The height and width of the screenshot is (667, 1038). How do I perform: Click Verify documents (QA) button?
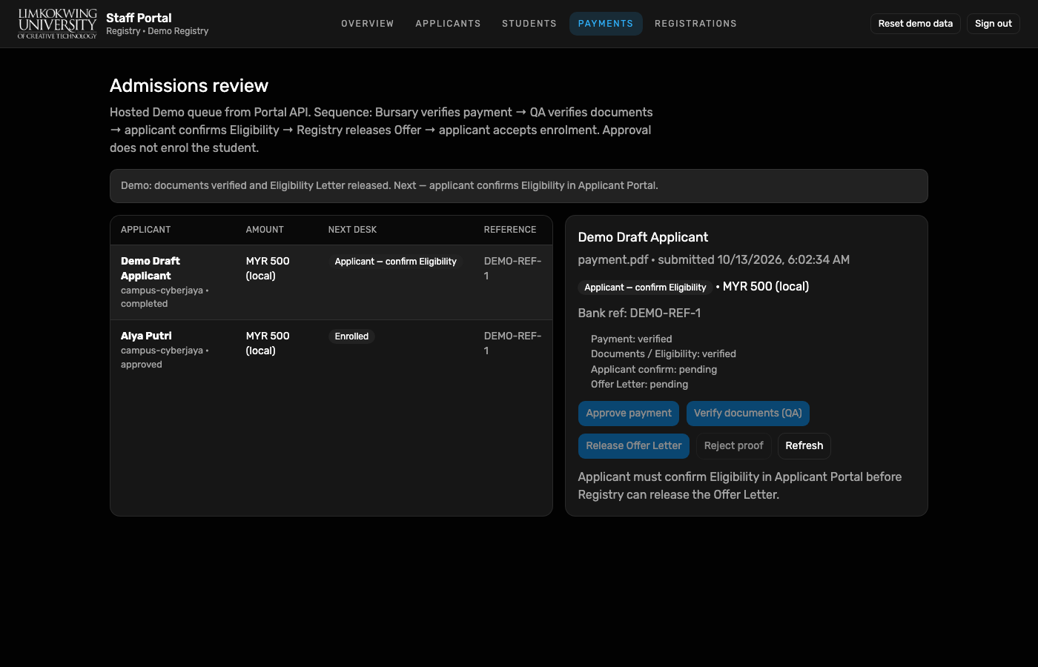(x=748, y=414)
